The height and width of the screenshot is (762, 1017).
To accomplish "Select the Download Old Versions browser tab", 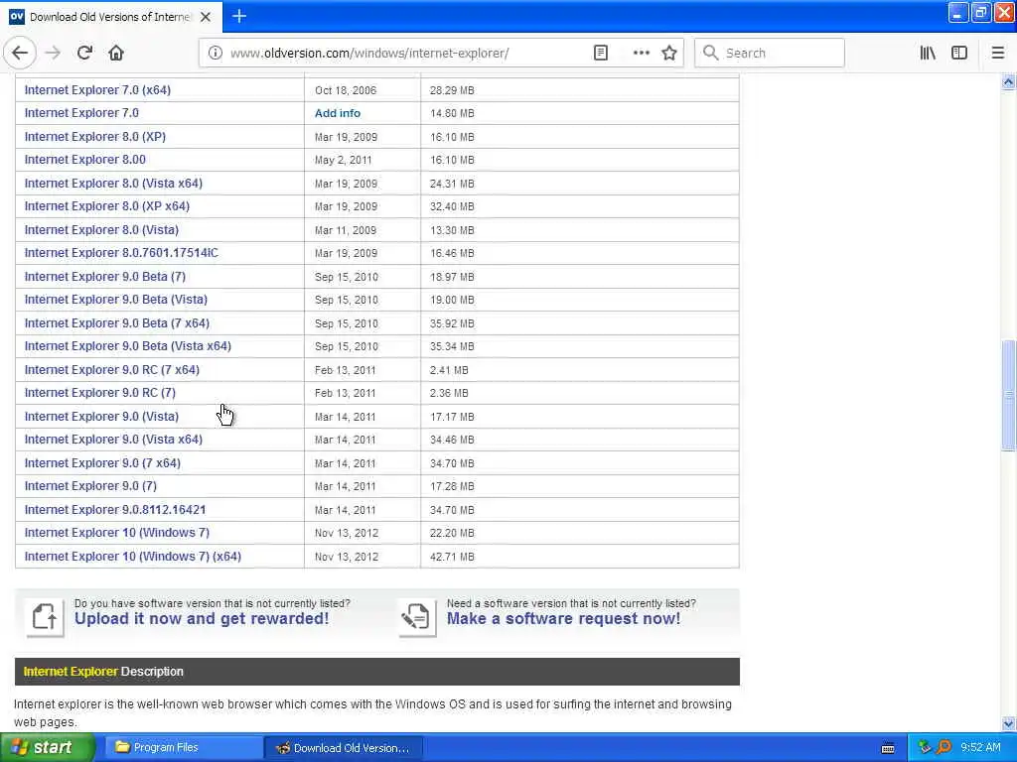I will pos(110,17).
